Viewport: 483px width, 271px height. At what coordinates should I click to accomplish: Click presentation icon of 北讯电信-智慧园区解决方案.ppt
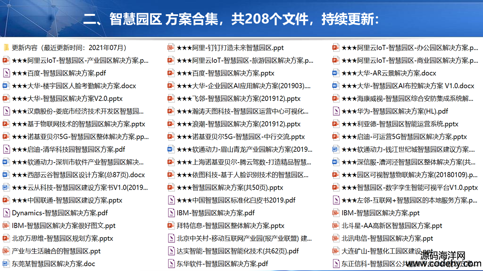[336, 238]
